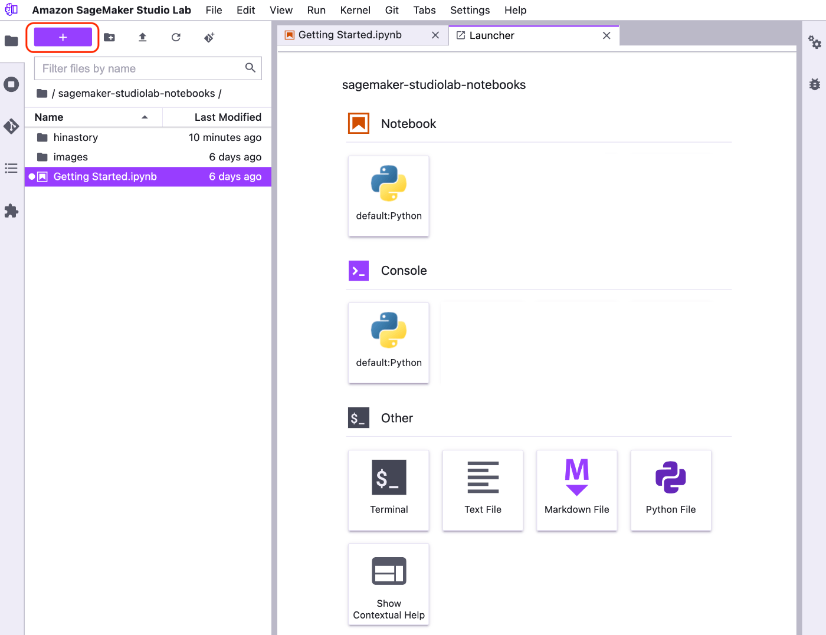The height and width of the screenshot is (635, 826).
Task: Click the Console section icon
Action: 359,271
